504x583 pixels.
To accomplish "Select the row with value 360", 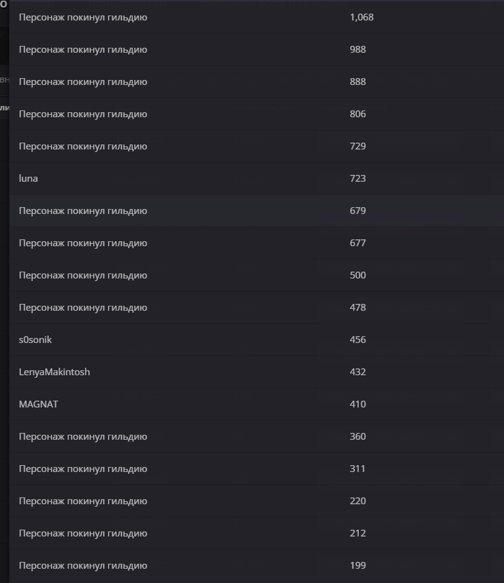I will 256,437.
